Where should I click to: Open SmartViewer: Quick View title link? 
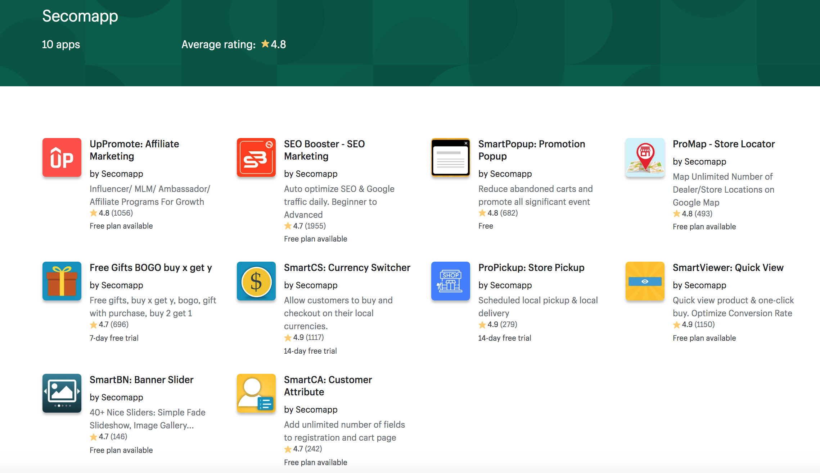(x=728, y=268)
